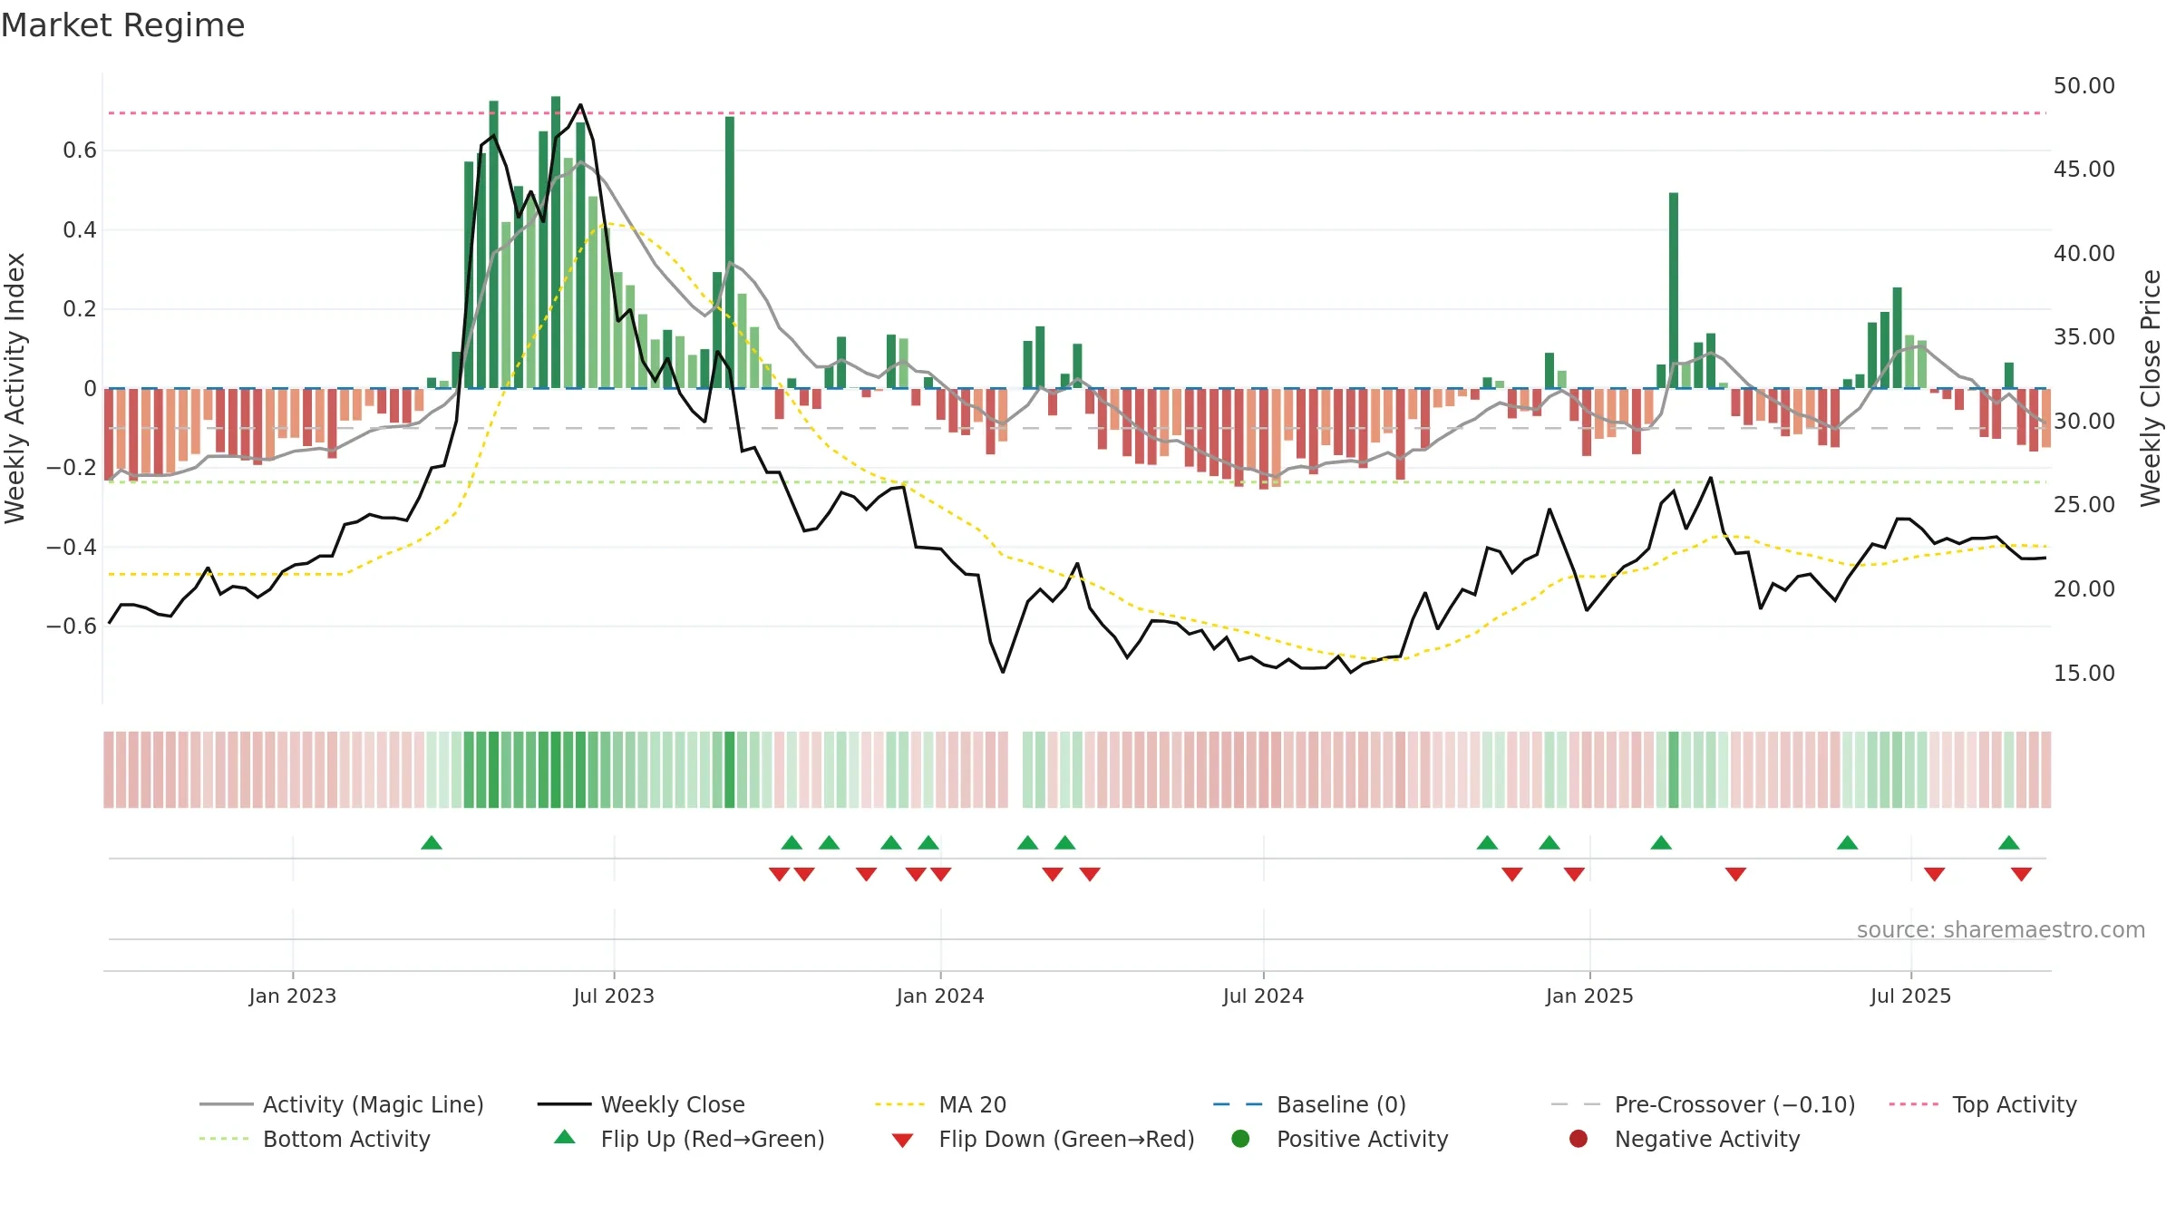Click the last flip-up marker after Jul 2025
2176x1224 pixels.
2009,842
